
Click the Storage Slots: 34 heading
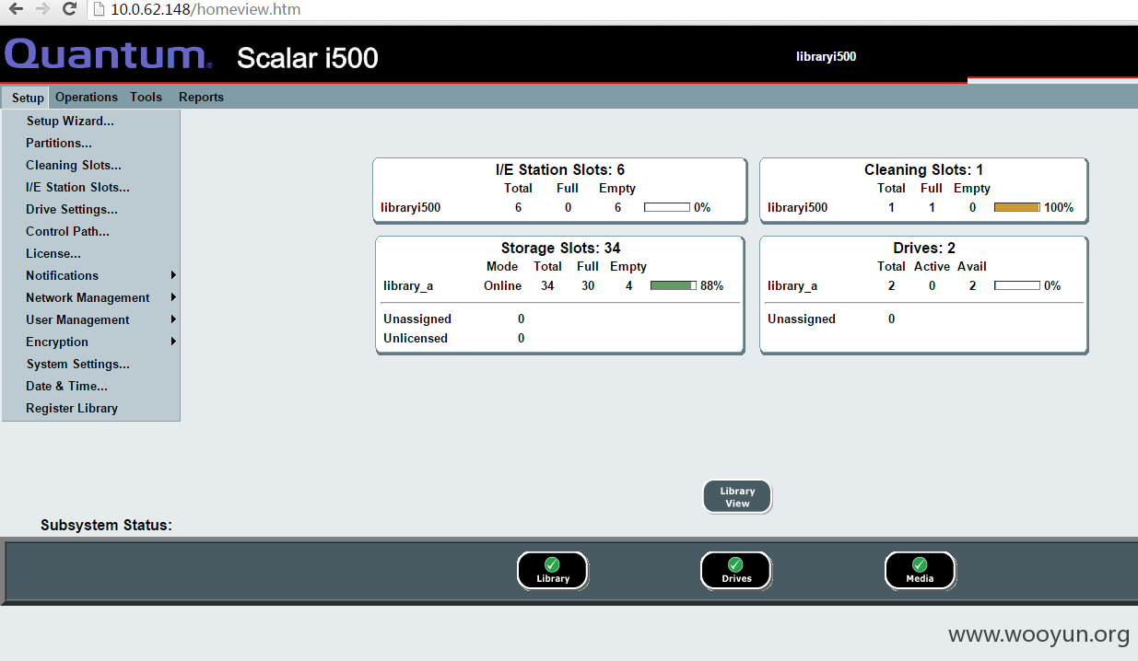coord(560,248)
